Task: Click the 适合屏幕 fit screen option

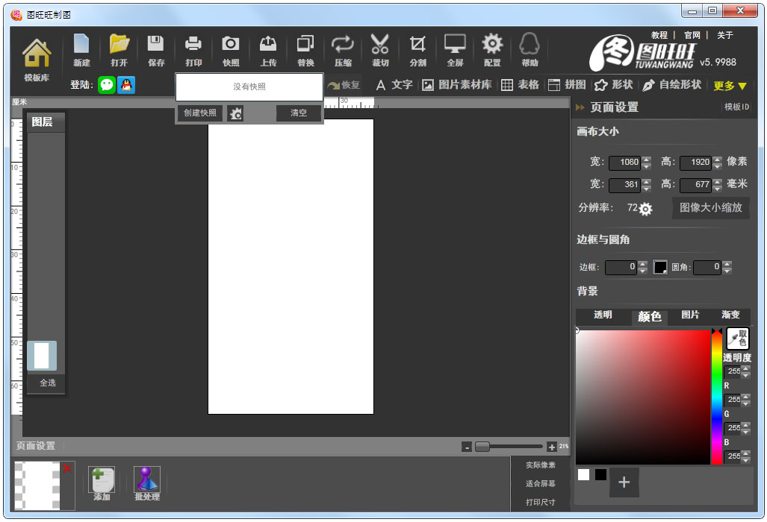Action: 541,483
